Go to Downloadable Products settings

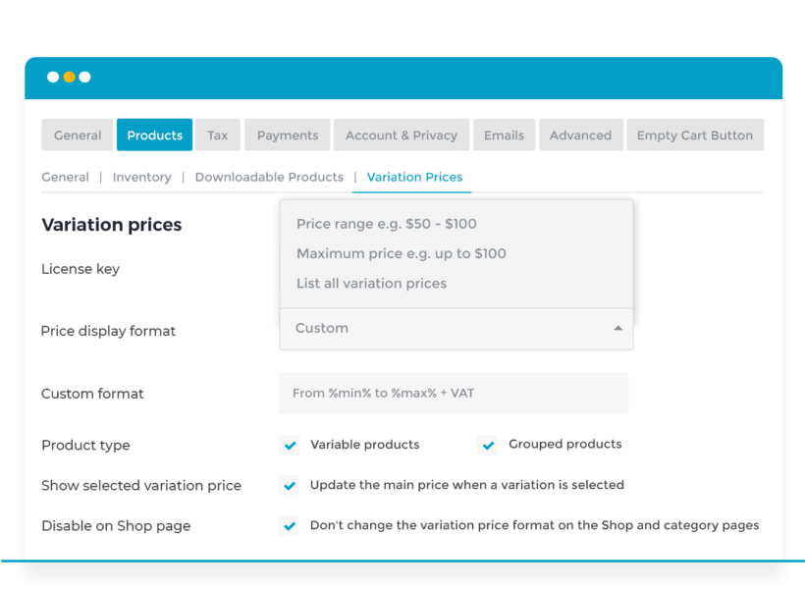coord(269,177)
